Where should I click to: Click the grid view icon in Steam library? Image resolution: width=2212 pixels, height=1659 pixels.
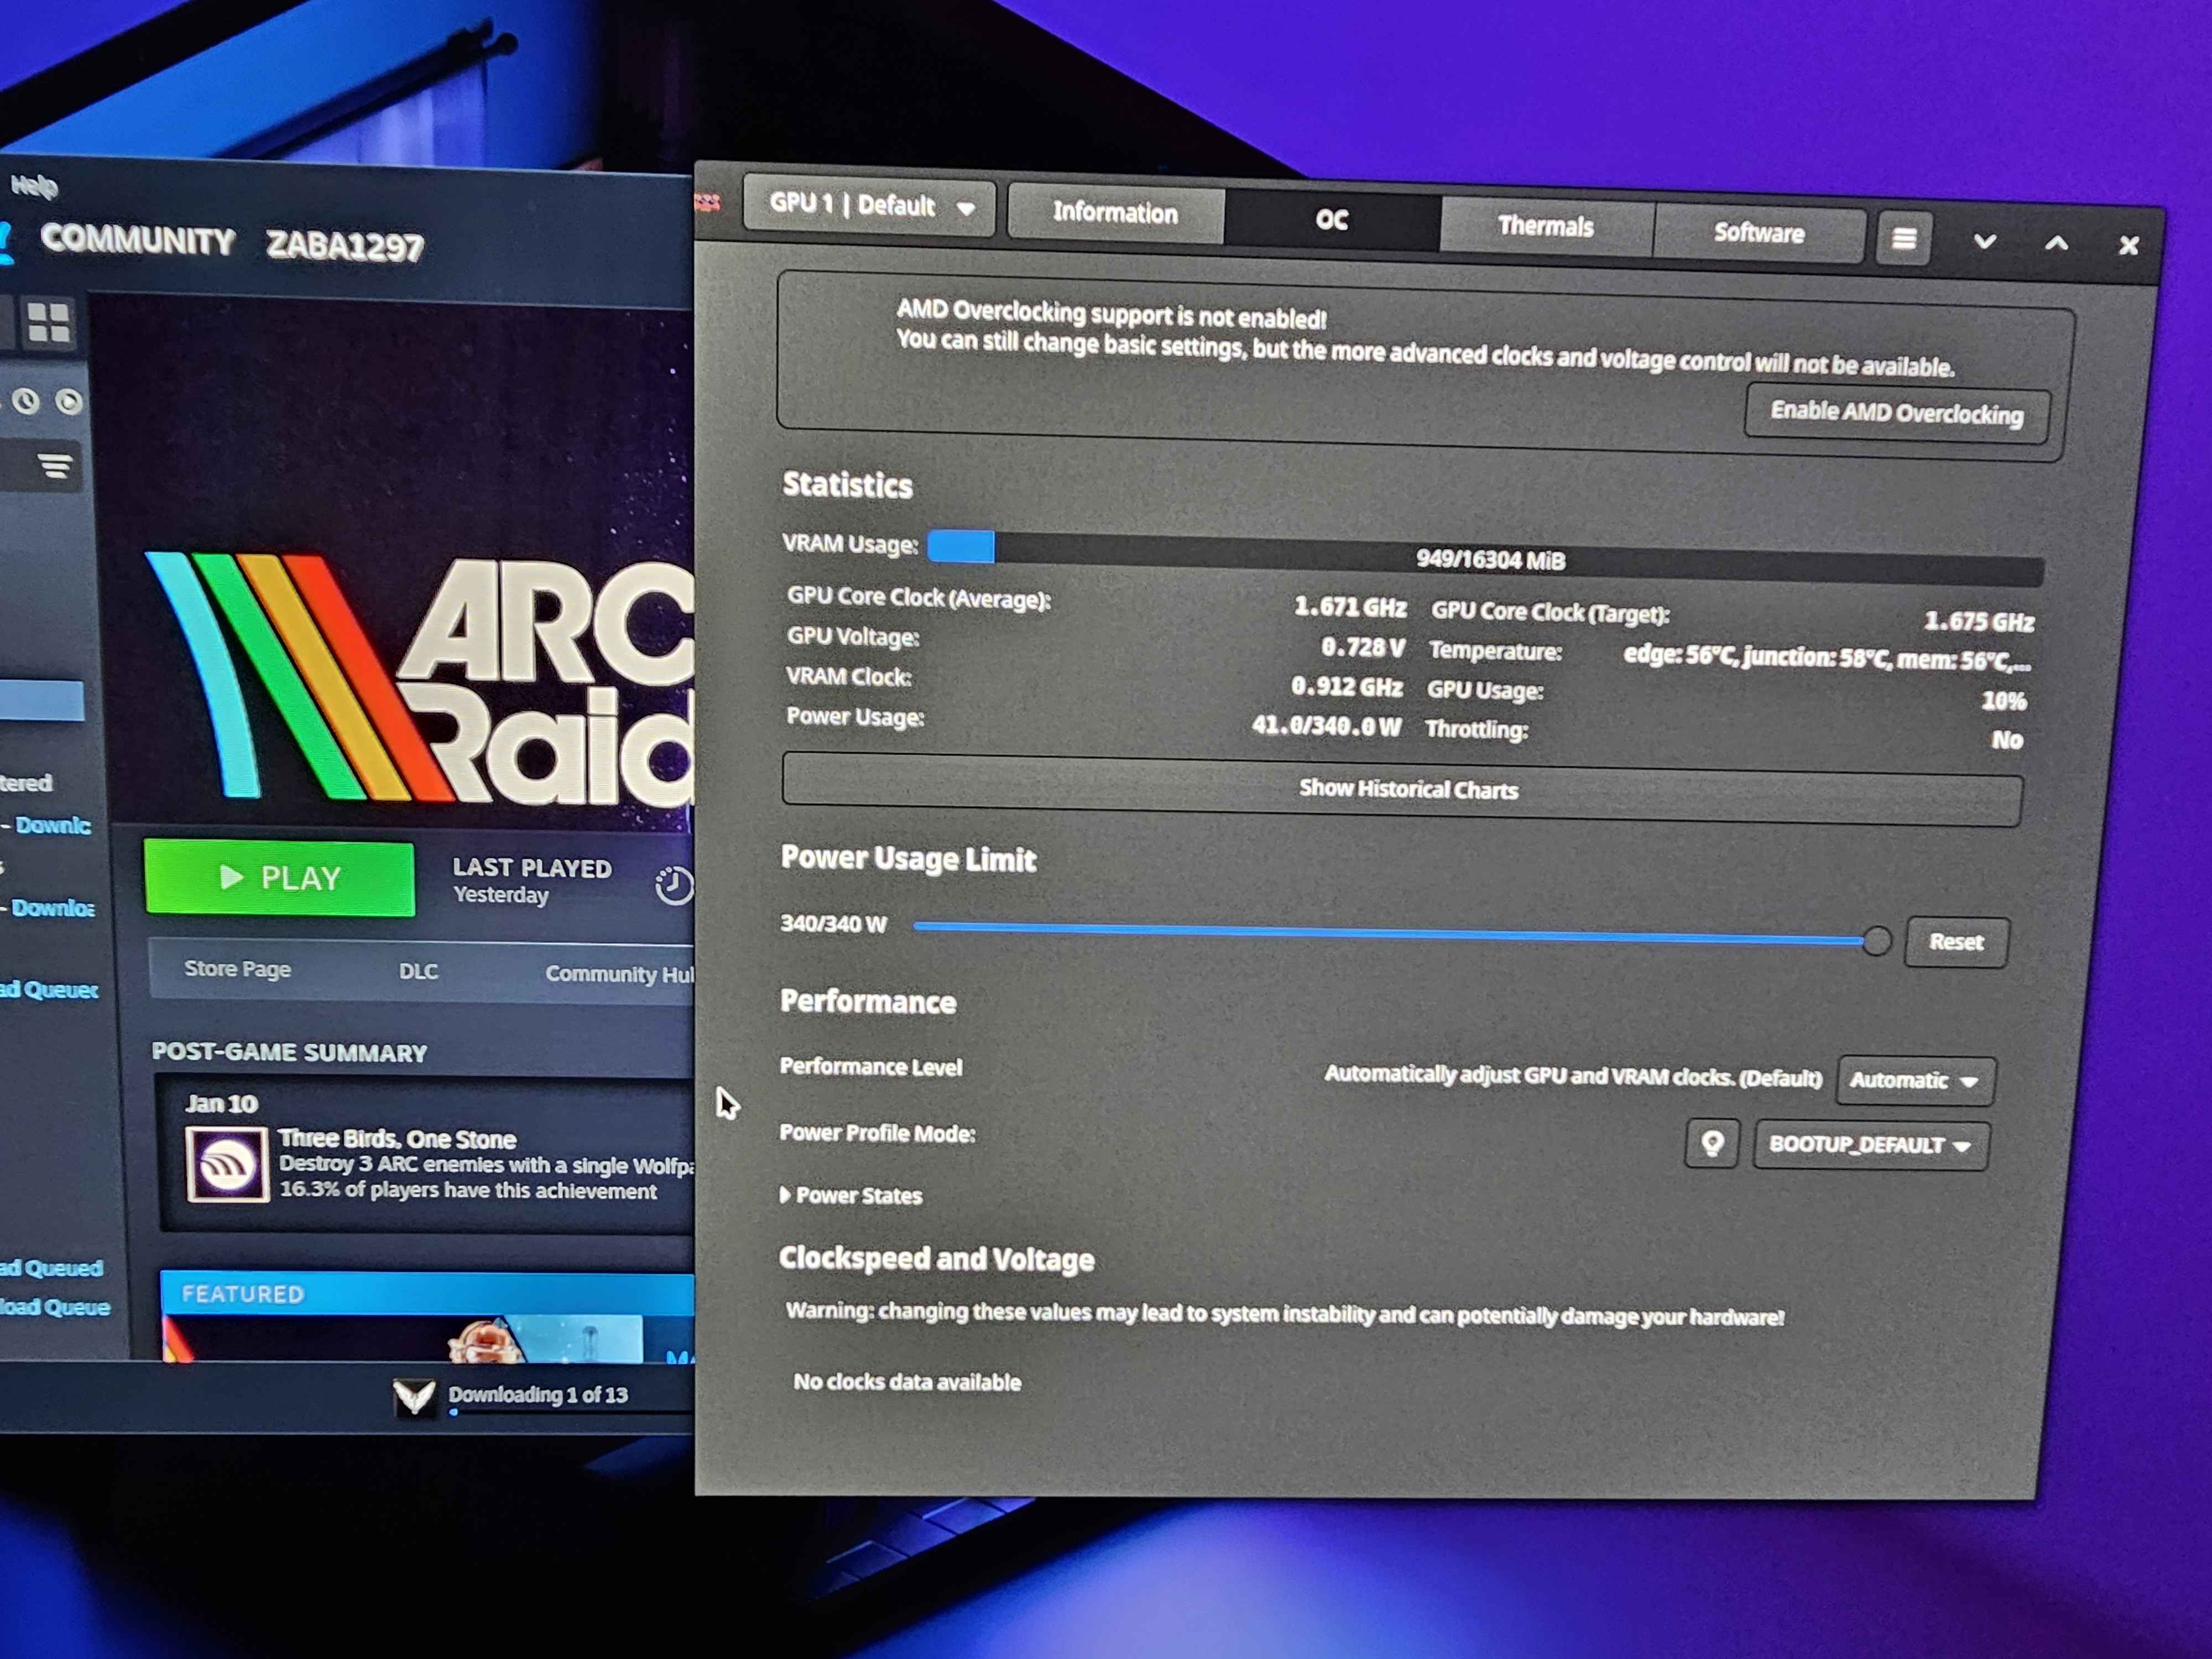pos(48,323)
